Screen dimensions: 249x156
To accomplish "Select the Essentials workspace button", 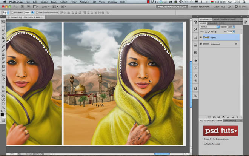I will 219,7.
